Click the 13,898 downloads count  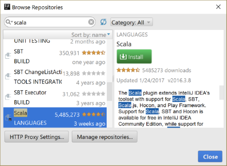(71, 74)
